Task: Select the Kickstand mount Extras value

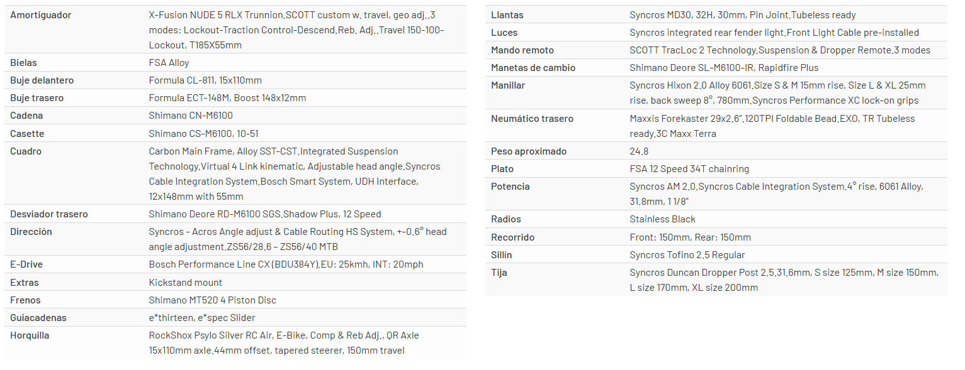Action: (x=186, y=283)
